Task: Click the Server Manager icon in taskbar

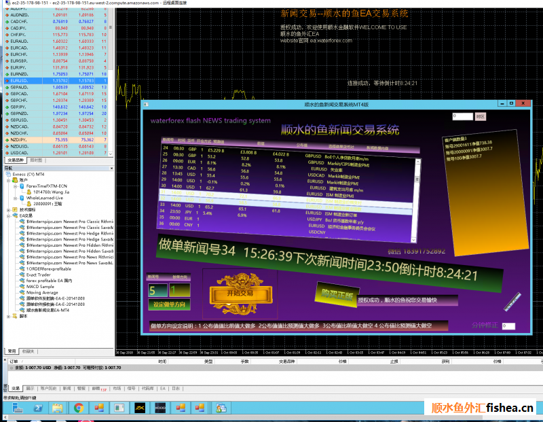Action: click(18, 408)
